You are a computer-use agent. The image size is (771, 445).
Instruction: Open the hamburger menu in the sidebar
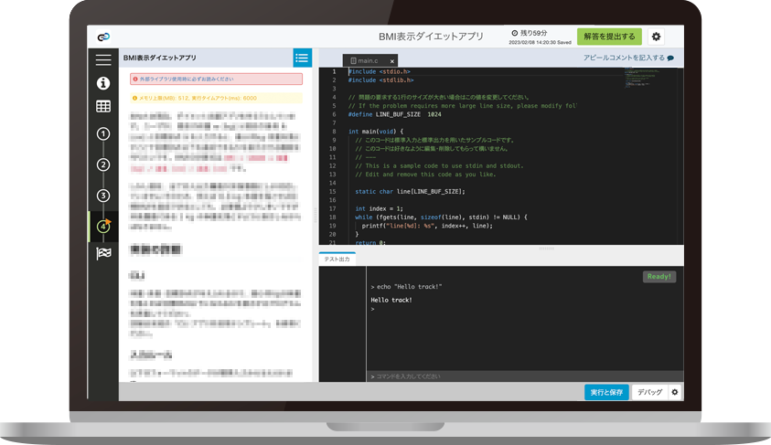click(x=103, y=59)
